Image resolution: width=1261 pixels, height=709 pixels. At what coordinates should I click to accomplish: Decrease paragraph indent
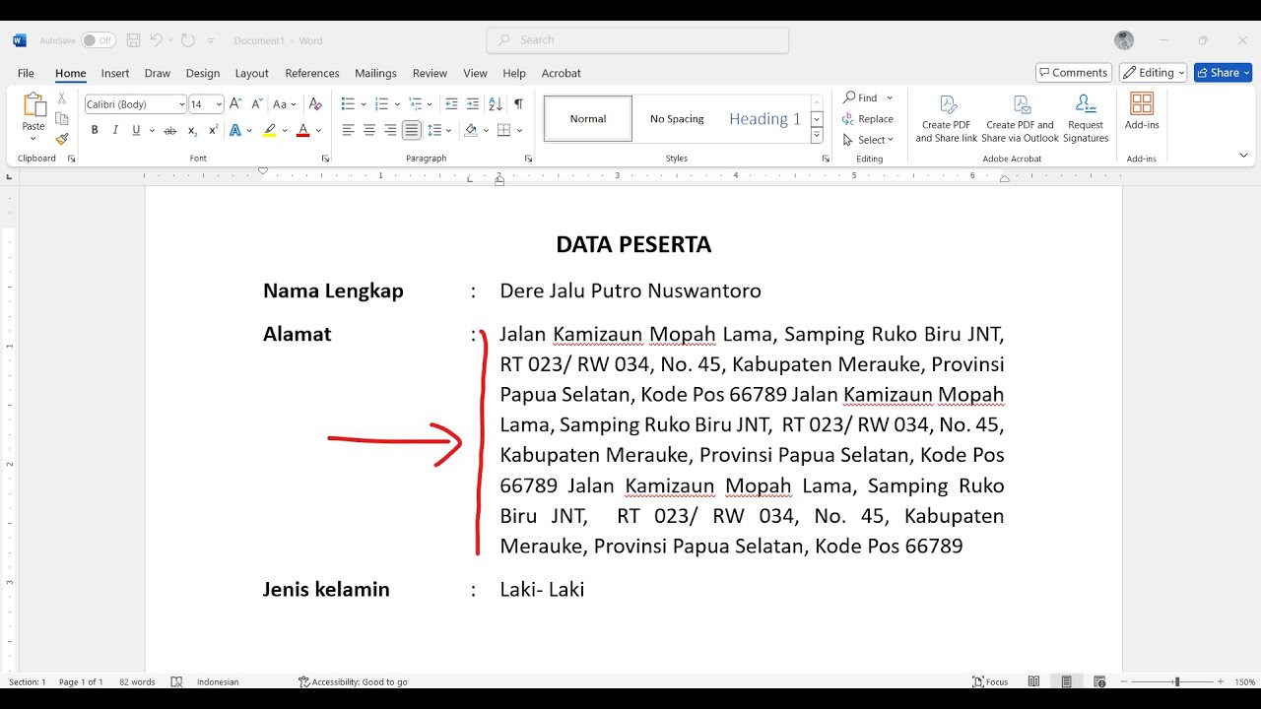coord(451,103)
